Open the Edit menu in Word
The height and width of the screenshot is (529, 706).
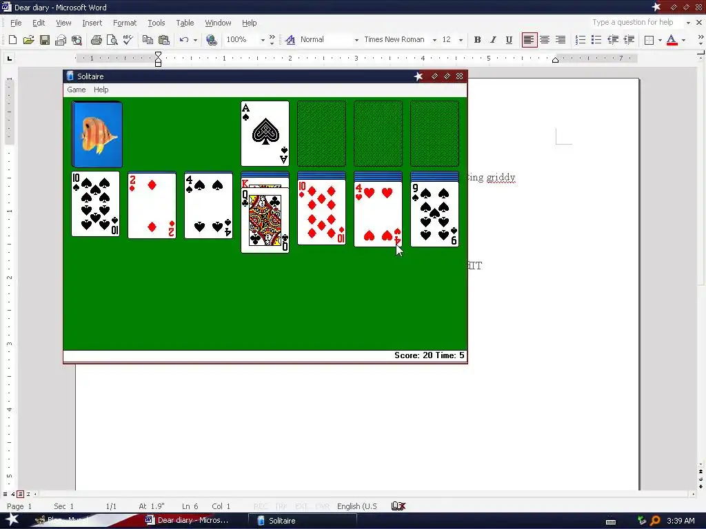click(39, 23)
